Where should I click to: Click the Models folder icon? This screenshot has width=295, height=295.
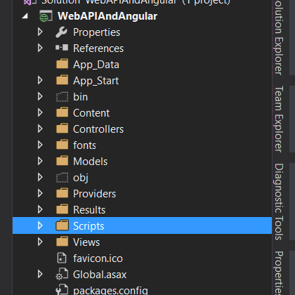tap(63, 161)
